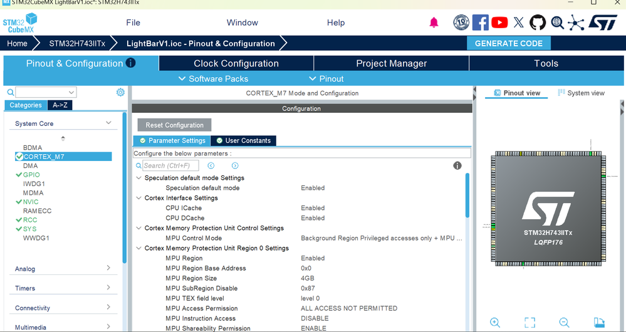Screen dimensions: 626x332
Task: Collapse Cortex Interface Settings group
Action: (138, 198)
